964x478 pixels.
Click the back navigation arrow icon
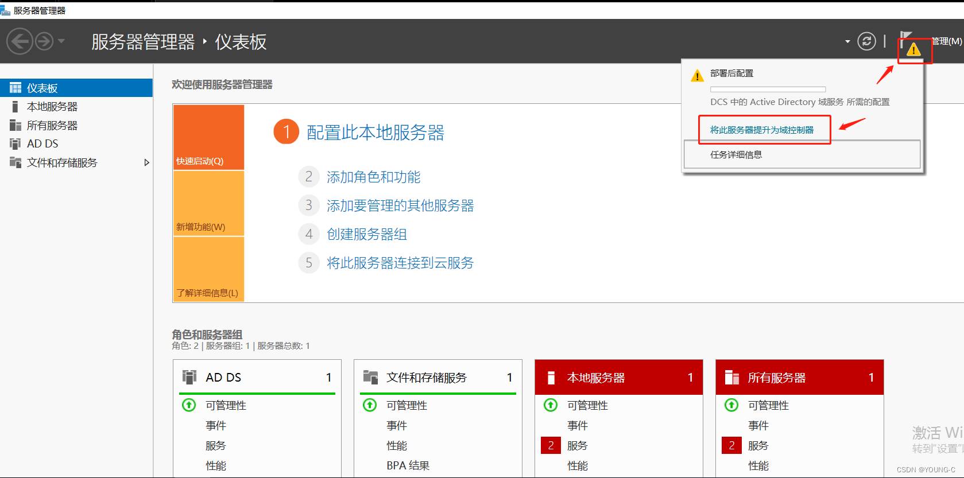(x=20, y=41)
